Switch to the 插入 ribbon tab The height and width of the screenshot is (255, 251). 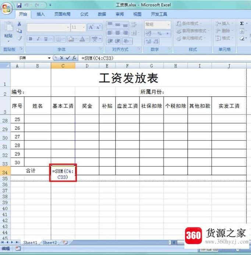tap(40, 14)
